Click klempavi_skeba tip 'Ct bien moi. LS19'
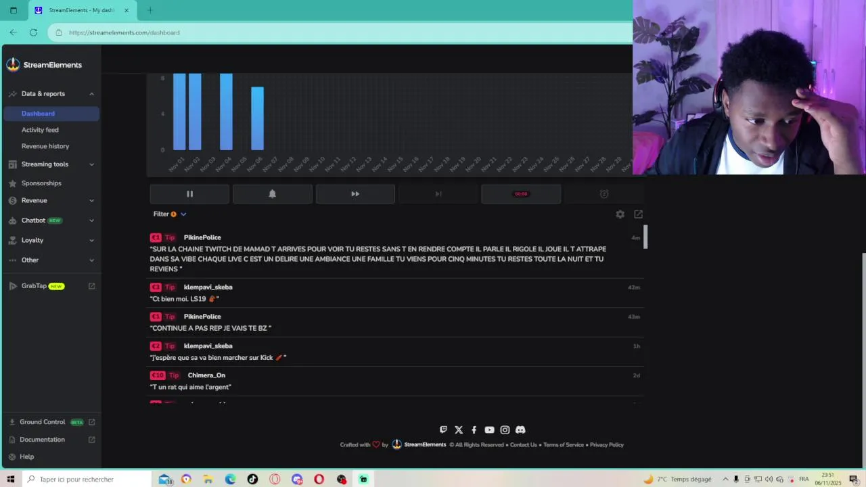Screen dimensions: 866x487 395,293
